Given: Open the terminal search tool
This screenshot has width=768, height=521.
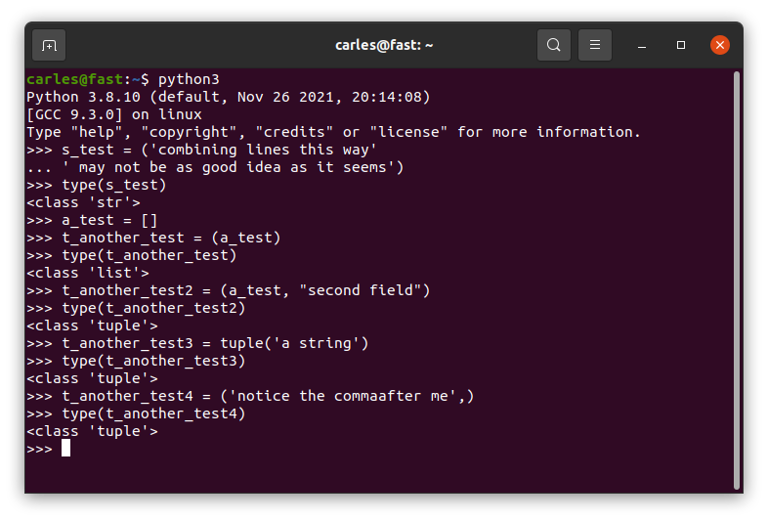Looking at the screenshot, I should point(553,45).
